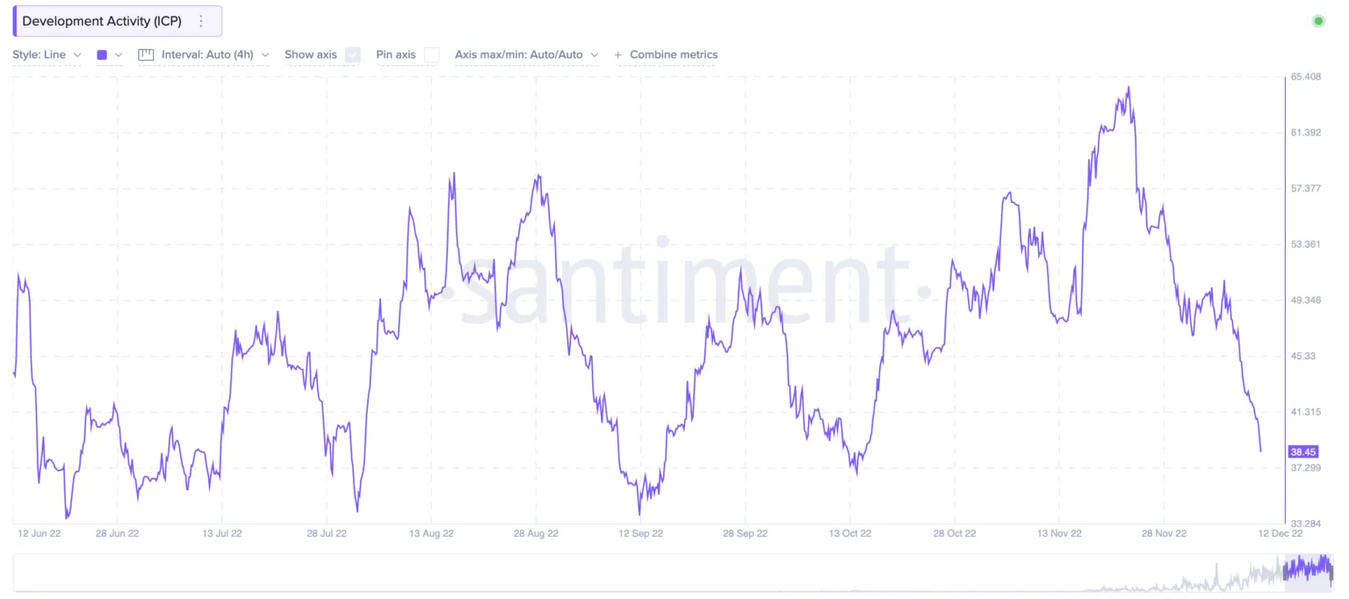Image resolution: width=1349 pixels, height=599 pixels.
Task: Click the chart peak near 28 Nov 22
Action: (1129, 87)
